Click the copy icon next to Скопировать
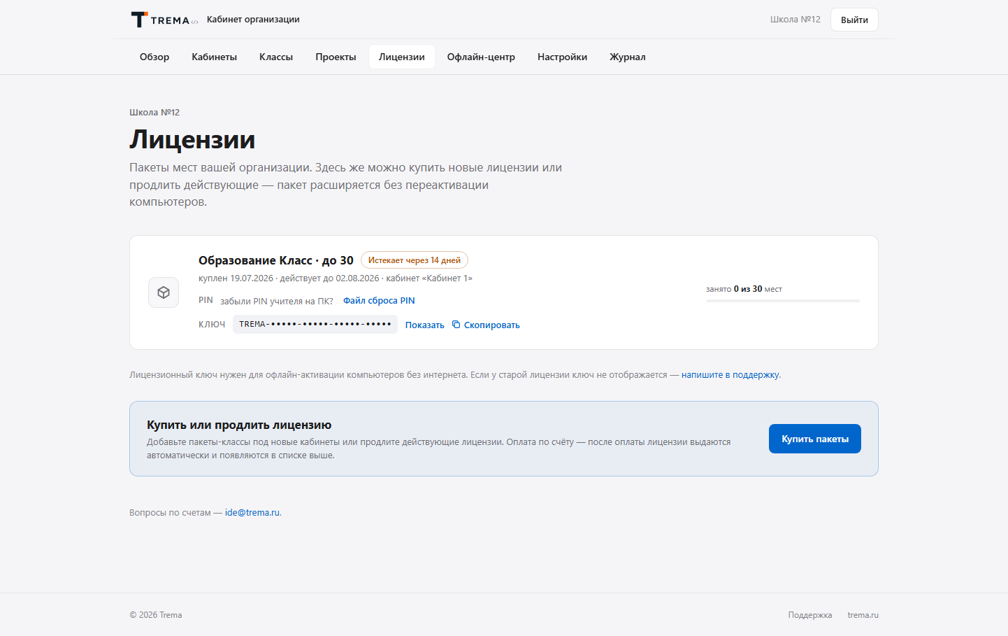This screenshot has height=636, width=1008. point(456,325)
